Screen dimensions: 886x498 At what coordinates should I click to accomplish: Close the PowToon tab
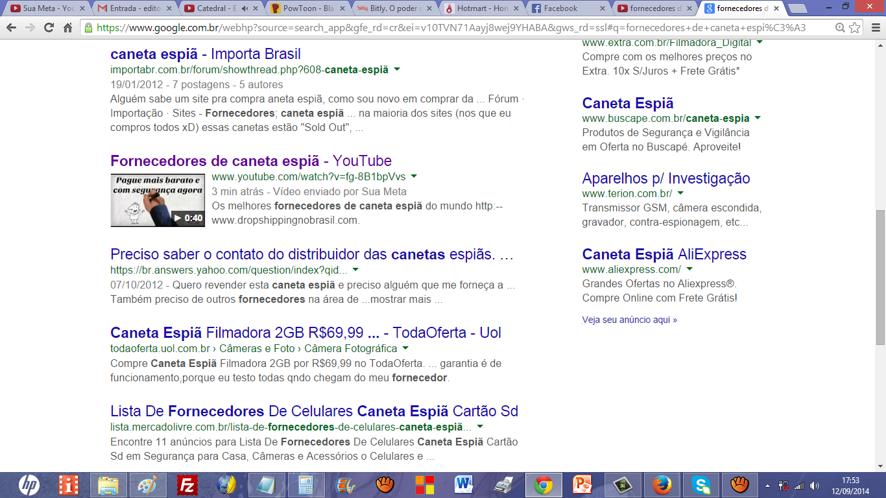[x=342, y=8]
